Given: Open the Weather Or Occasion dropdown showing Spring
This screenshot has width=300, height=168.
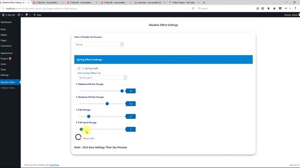Looking at the screenshot, I should [99, 44].
